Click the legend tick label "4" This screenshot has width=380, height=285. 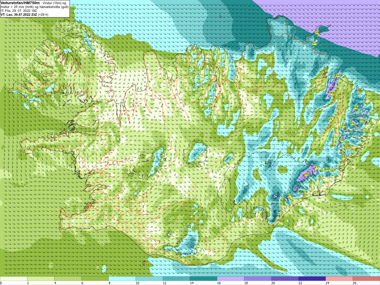[x=55, y=283]
